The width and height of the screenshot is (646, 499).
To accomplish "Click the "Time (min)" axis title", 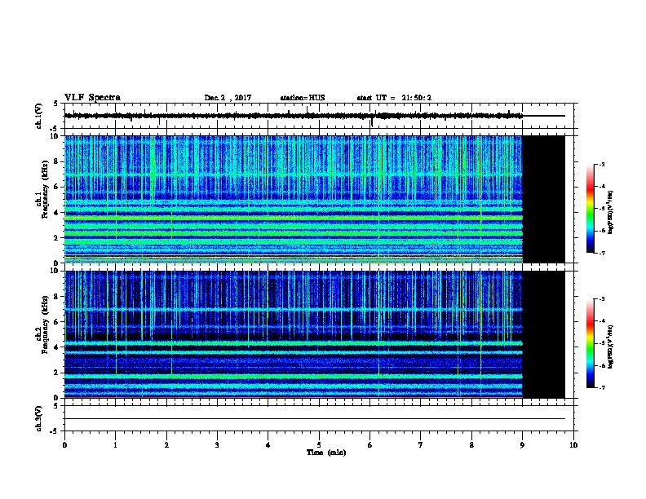I will [x=326, y=453].
